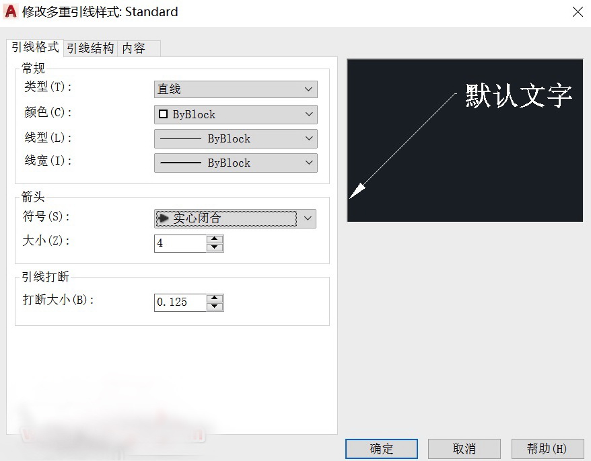
Task: Click the AutoCAD logo icon in title bar
Action: pos(11,11)
